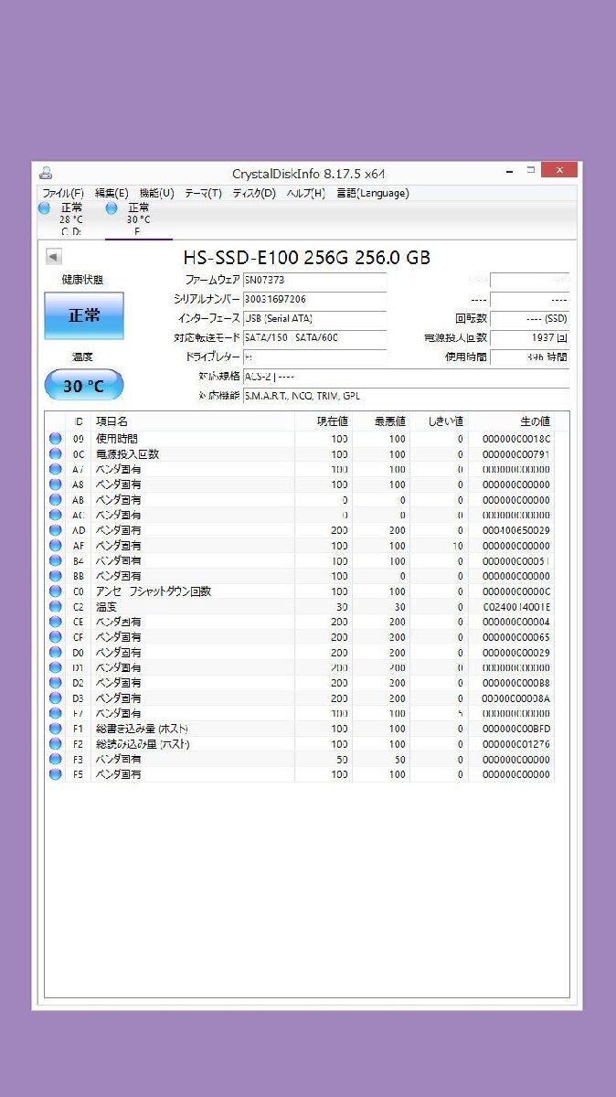This screenshot has width=616, height=1097.
Task: Click status icon of row C2 温度
Action: tap(56, 606)
